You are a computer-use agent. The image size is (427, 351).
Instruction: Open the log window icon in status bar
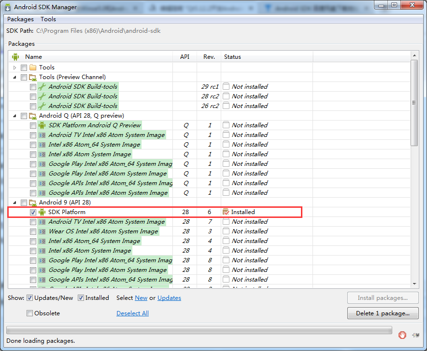click(x=415, y=335)
